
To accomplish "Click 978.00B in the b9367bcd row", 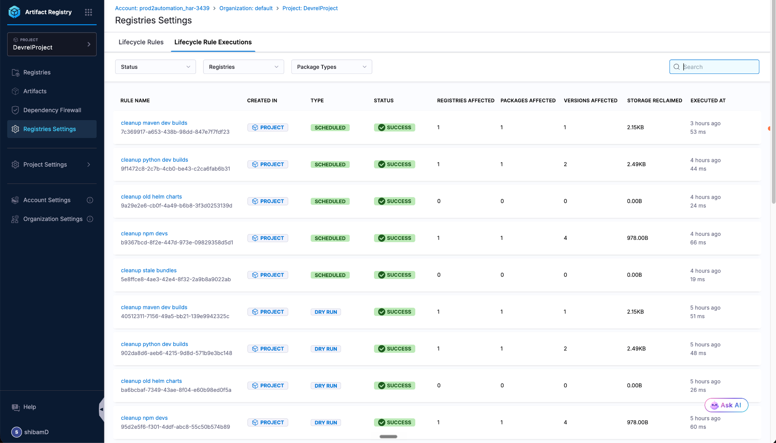I will (637, 238).
